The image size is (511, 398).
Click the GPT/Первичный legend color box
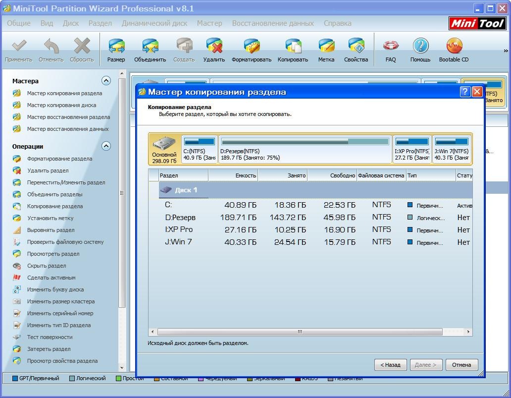(x=15, y=379)
